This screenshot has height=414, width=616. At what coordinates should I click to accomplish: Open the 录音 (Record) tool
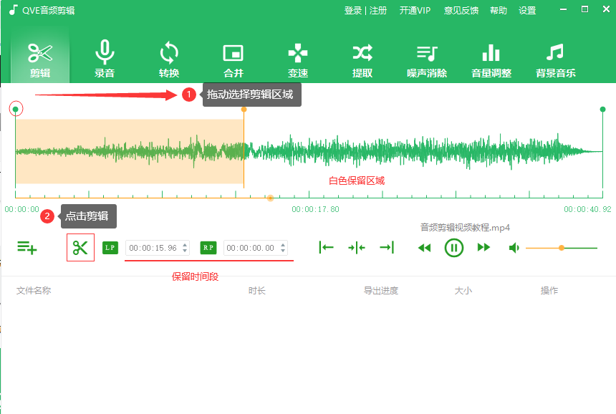(104, 57)
